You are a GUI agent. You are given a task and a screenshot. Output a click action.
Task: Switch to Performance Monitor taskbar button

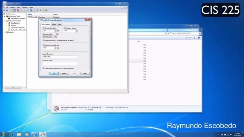[x=43, y=134]
